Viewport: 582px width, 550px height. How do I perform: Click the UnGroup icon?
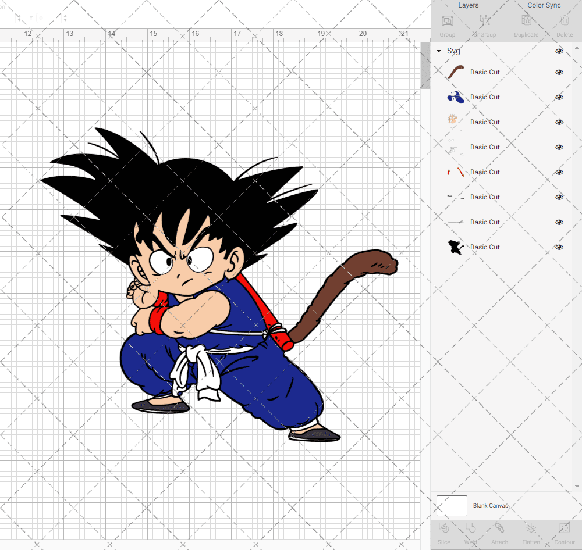(x=484, y=21)
